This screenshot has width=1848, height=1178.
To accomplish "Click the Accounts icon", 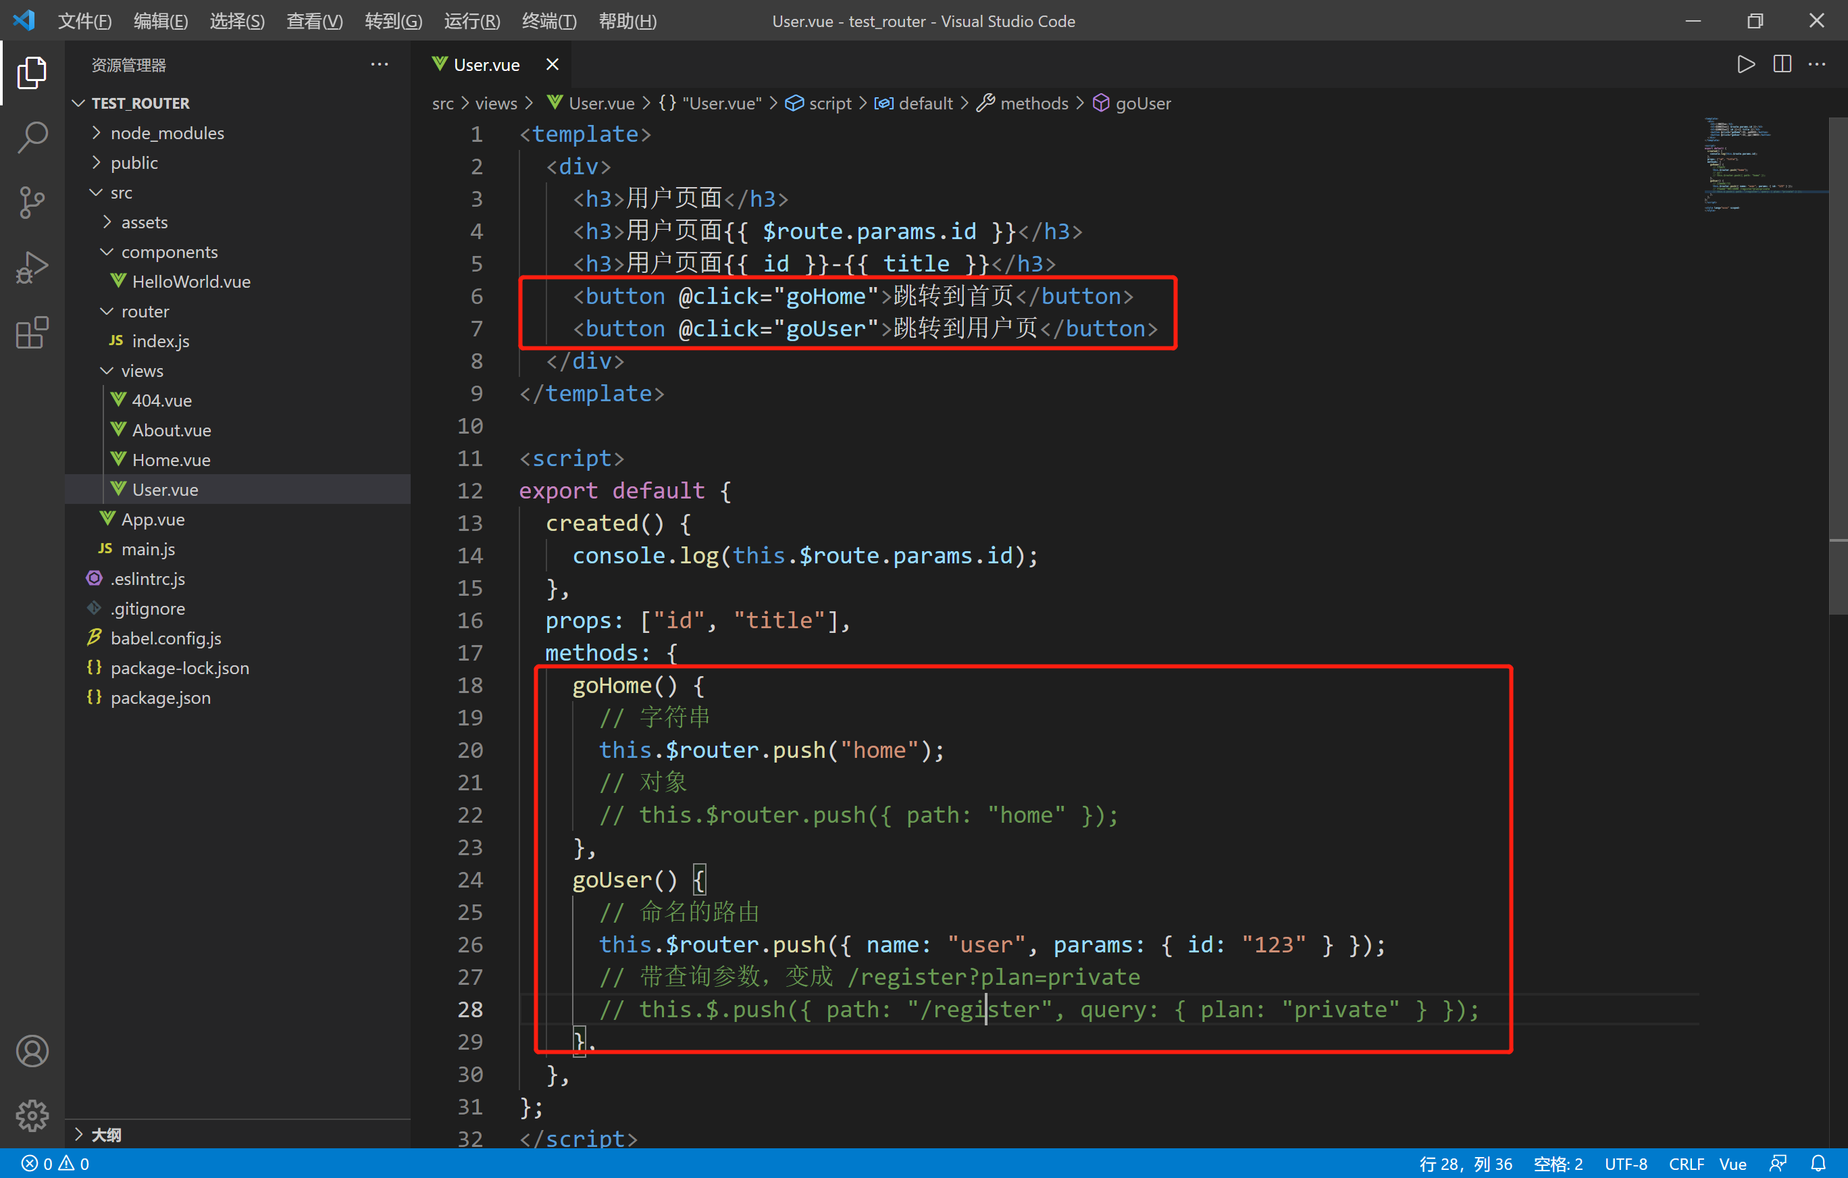I will tap(32, 1050).
